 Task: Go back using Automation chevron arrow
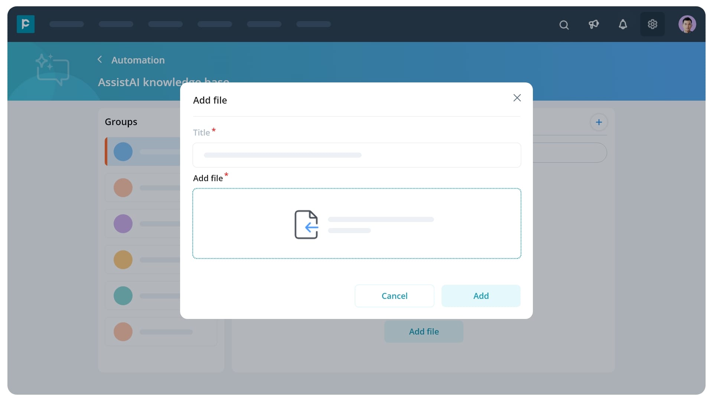pyautogui.click(x=100, y=59)
